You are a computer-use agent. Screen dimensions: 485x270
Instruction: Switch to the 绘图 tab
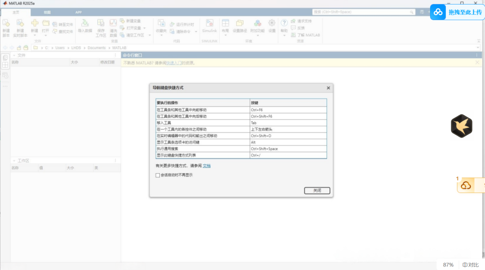(x=47, y=13)
